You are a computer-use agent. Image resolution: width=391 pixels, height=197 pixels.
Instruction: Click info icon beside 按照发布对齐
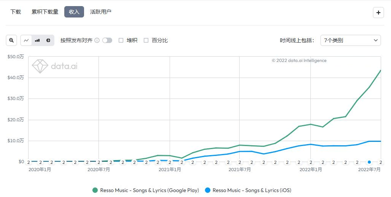[x=97, y=40]
